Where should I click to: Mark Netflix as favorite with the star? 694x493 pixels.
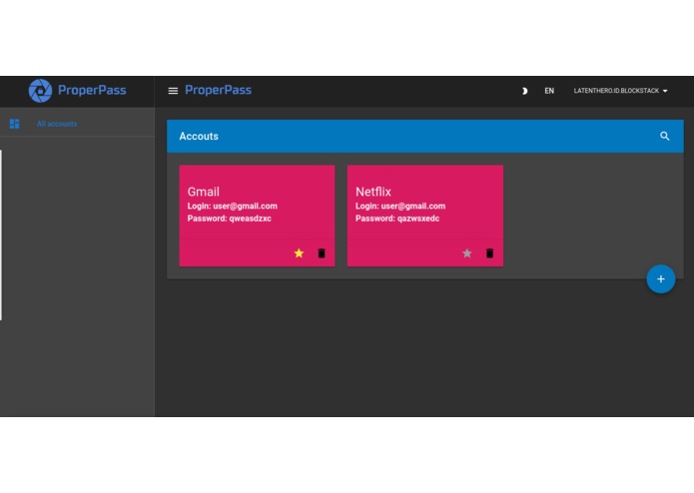(x=467, y=253)
